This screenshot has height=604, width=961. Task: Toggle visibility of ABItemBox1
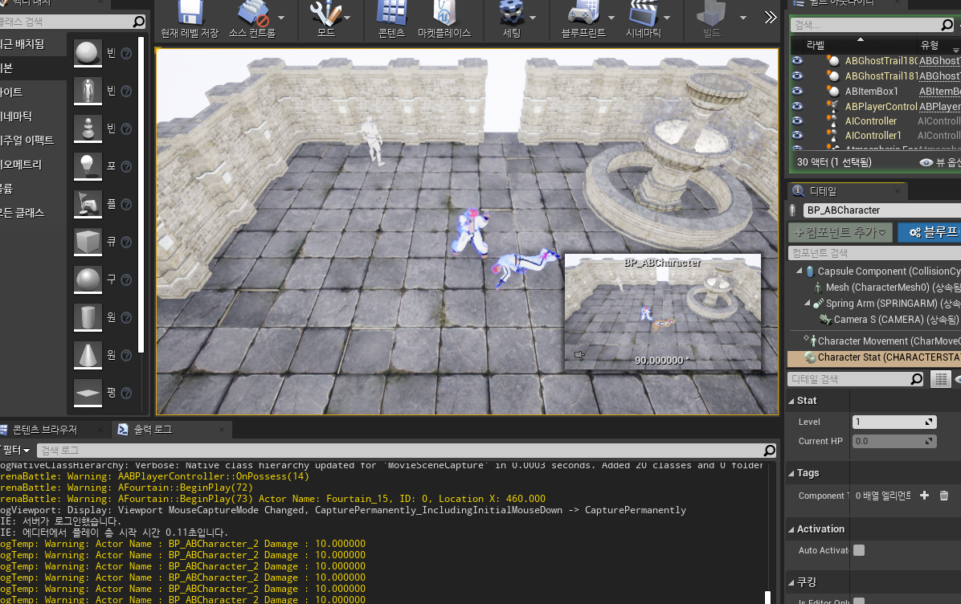pos(797,91)
